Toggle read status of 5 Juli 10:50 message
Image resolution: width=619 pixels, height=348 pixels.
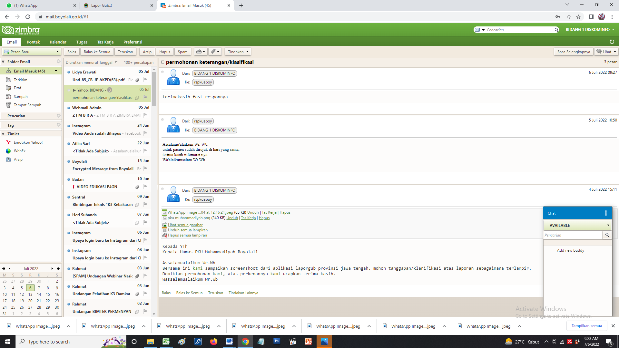point(162,120)
